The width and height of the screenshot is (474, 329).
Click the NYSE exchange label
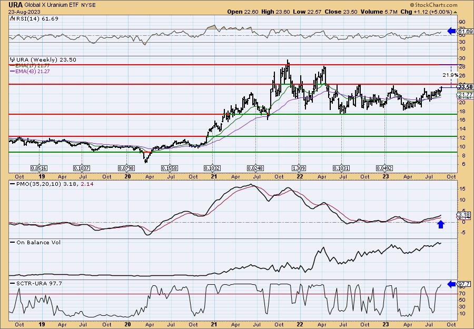click(88, 5)
